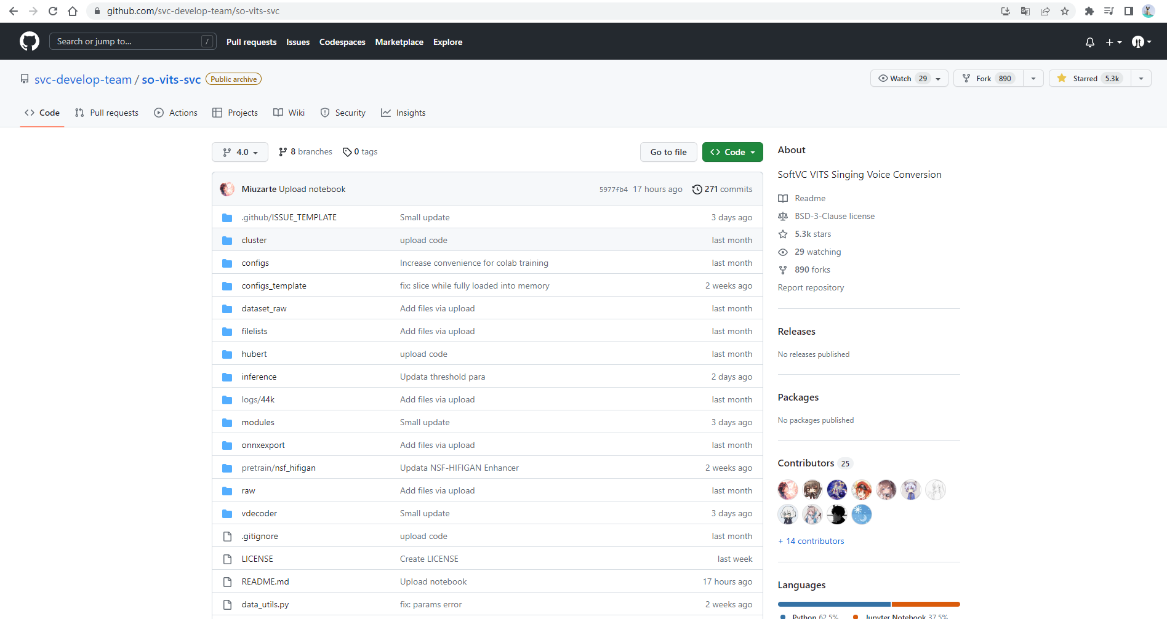
Task: Open the Projects tab
Action: click(x=235, y=113)
